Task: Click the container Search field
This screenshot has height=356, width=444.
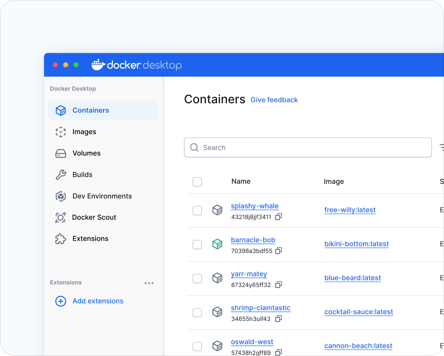Action: 308,148
